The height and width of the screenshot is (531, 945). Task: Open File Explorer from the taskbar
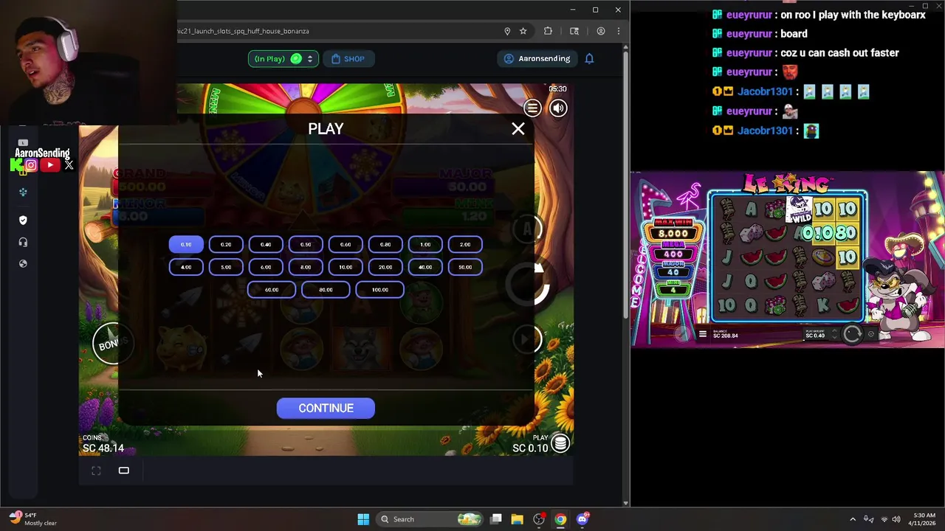(517, 519)
